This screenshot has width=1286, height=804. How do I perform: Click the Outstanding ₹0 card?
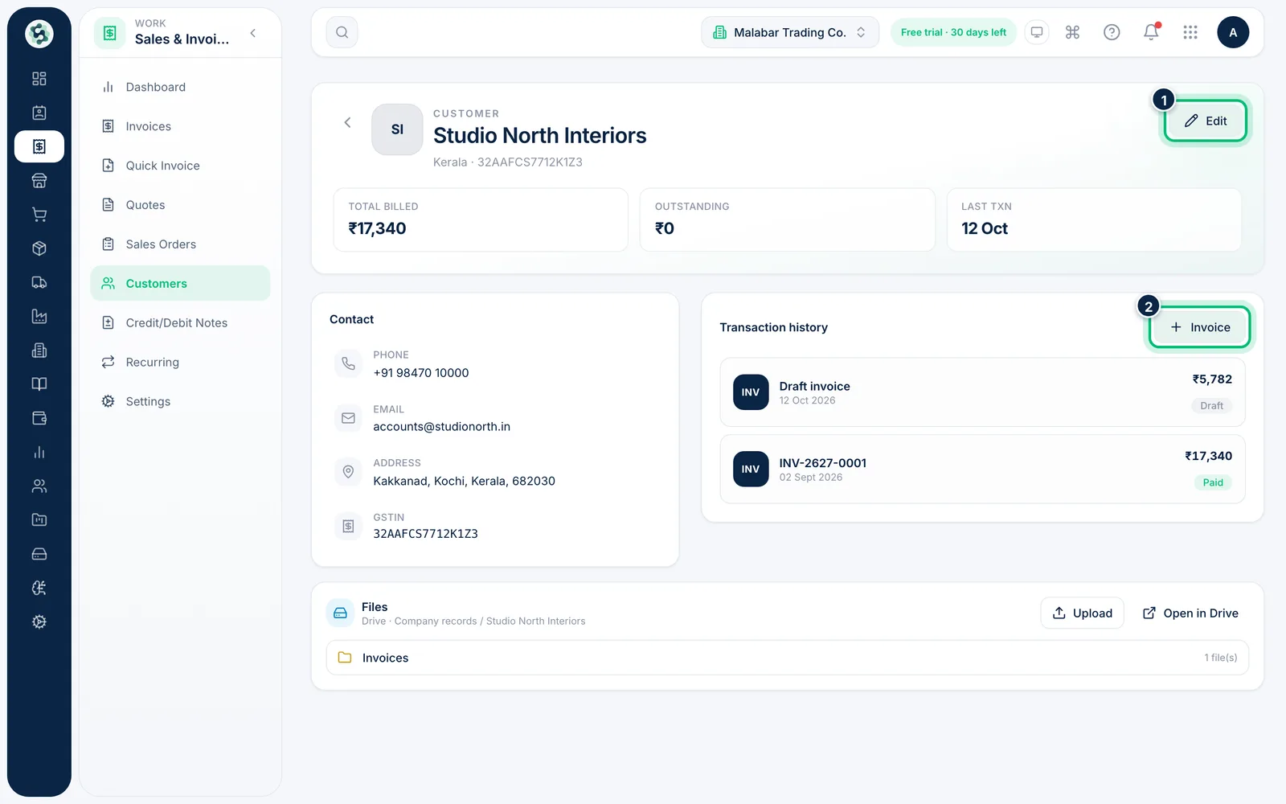click(787, 219)
